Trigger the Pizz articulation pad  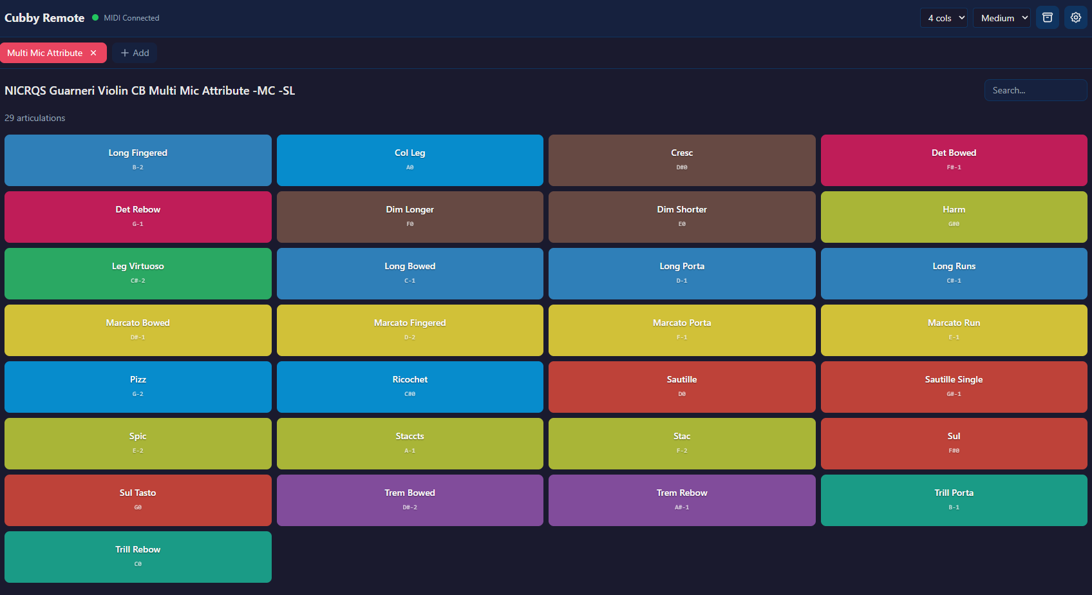[x=138, y=386]
